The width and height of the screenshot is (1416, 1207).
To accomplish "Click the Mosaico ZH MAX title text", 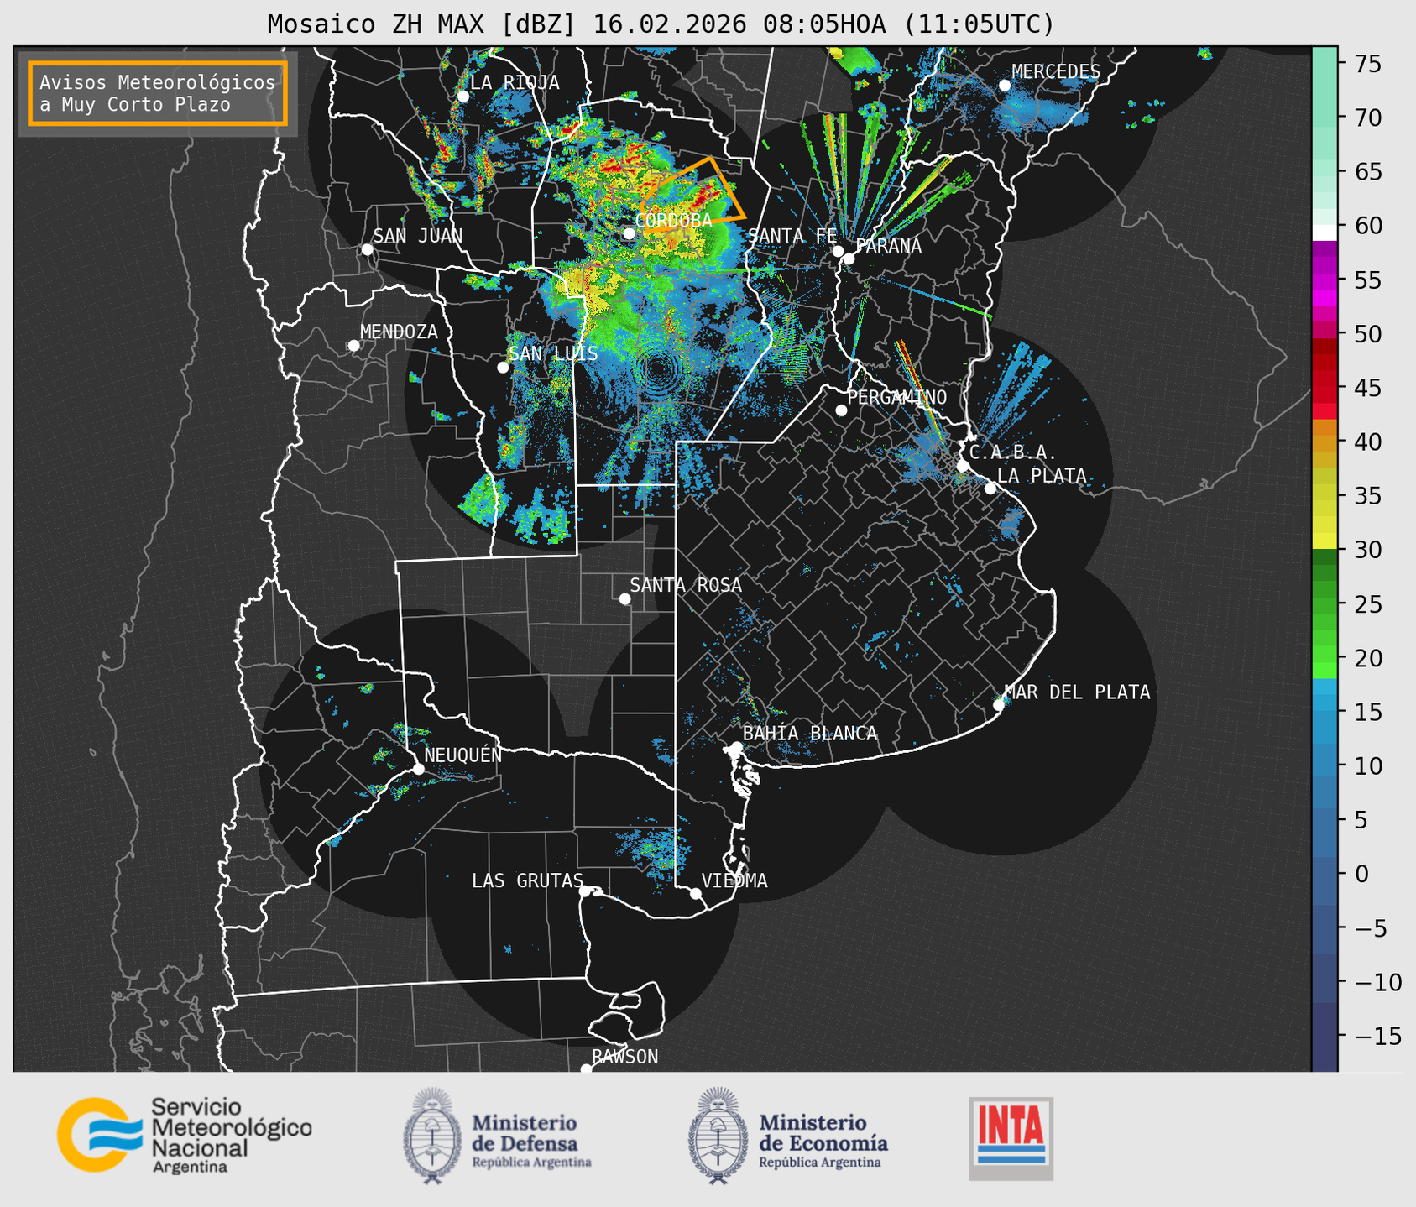I will tap(660, 24).
